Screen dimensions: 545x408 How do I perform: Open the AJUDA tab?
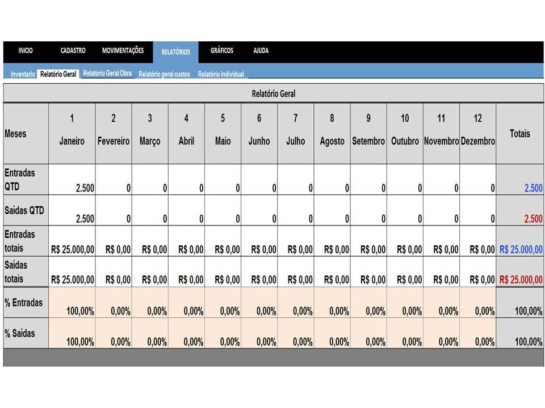[x=261, y=50]
